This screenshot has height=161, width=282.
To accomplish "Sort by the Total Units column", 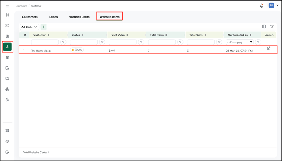I will pos(205,35).
